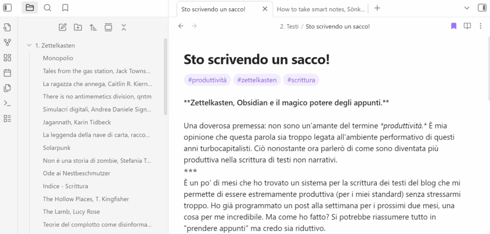Create a new note

(62, 27)
